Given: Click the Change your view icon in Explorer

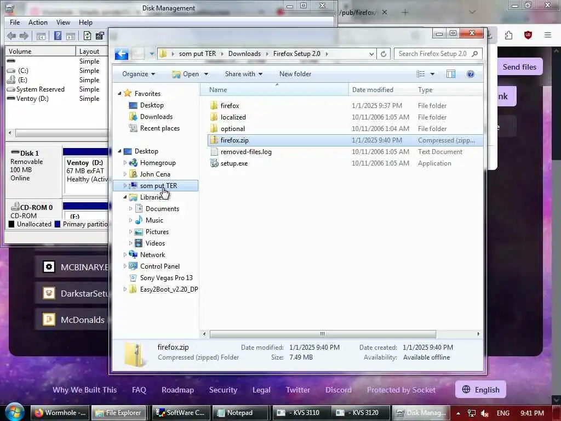Looking at the screenshot, I should [x=420, y=74].
